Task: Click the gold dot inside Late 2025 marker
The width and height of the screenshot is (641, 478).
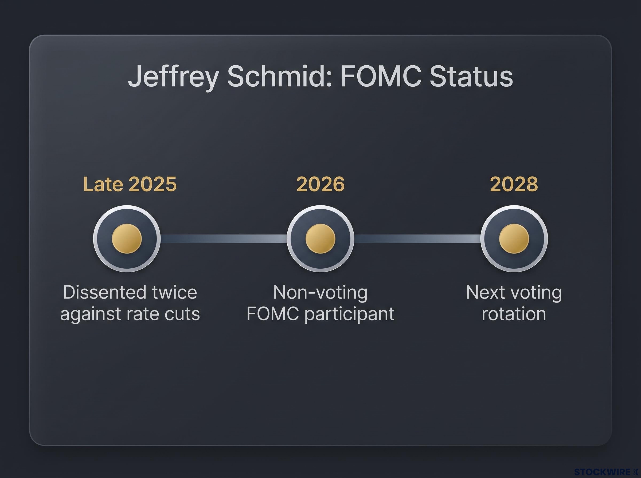Action: [x=127, y=239]
